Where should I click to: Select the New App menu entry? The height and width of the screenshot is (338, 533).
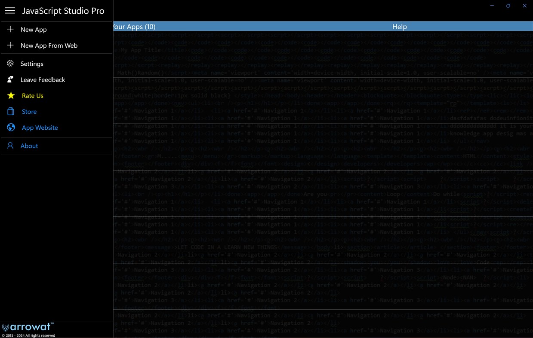34,30
